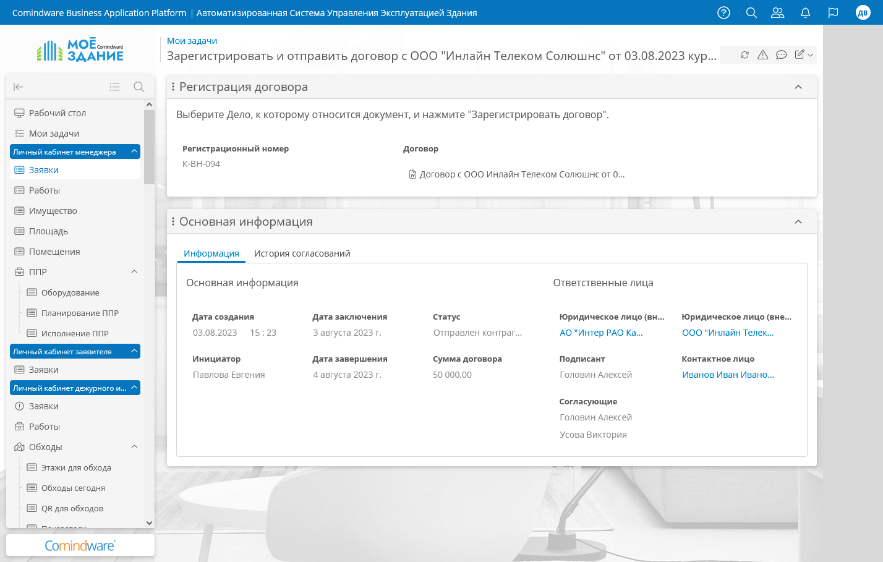Click the sidebar list view icon
Screen dimensions: 883x562
click(114, 87)
